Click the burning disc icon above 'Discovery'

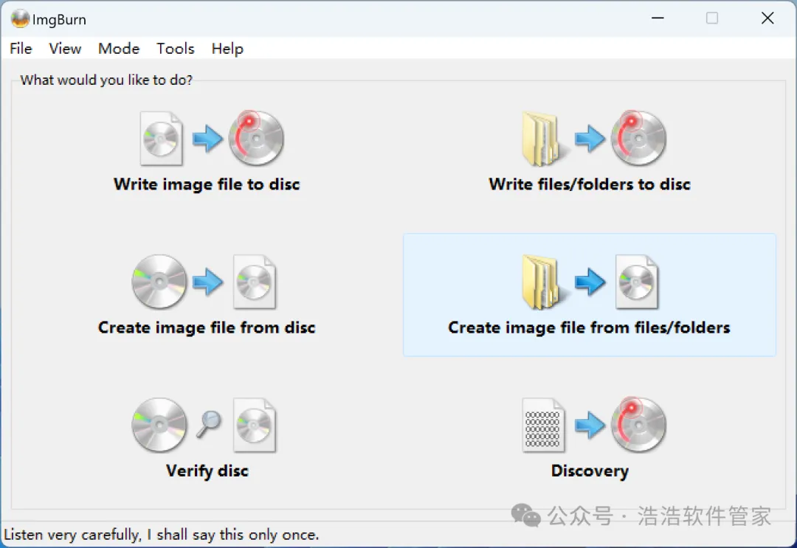(x=638, y=425)
